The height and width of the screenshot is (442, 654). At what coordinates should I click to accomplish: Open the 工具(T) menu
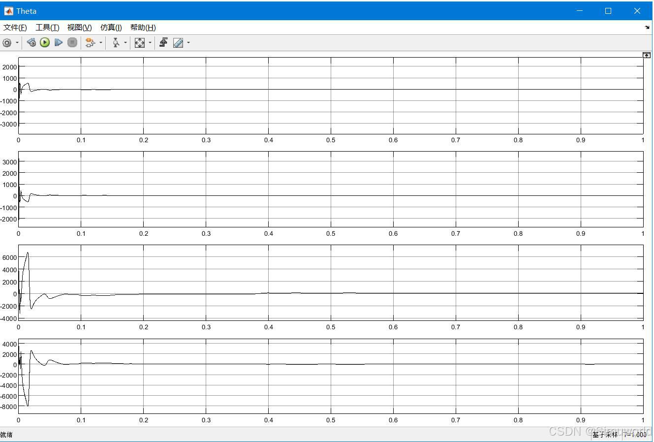pyautogui.click(x=47, y=28)
